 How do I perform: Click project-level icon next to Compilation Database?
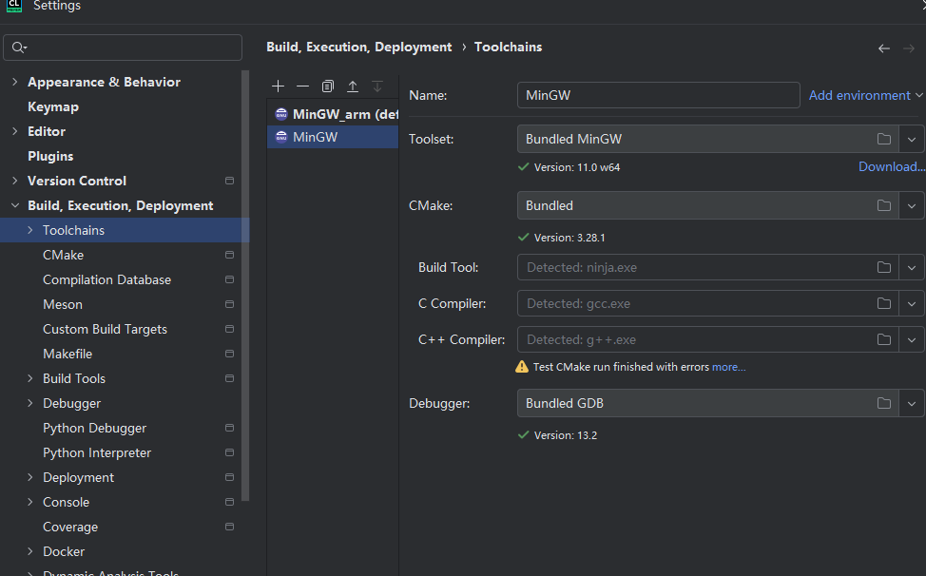230,279
